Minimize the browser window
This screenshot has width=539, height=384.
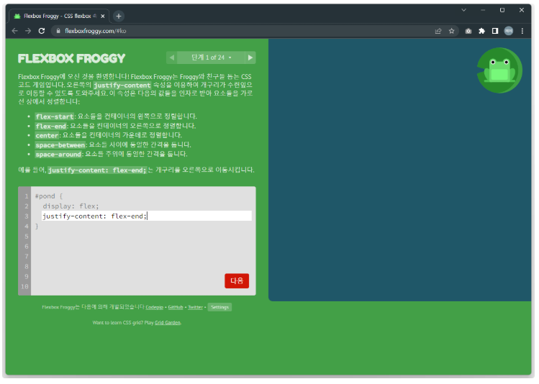[483, 10]
